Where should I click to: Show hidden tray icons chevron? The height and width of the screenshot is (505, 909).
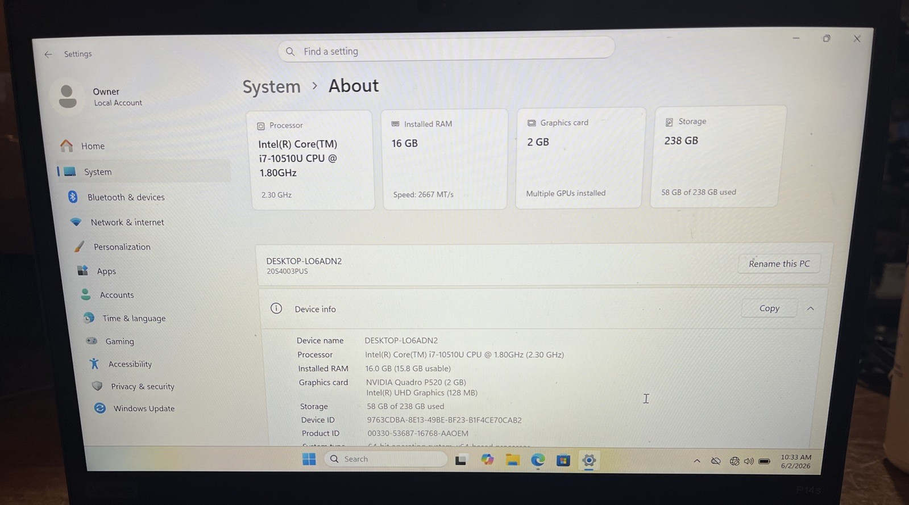coord(697,461)
